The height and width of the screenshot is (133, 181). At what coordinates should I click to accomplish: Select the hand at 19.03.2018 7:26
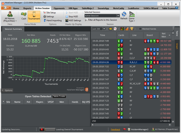coord(131,96)
